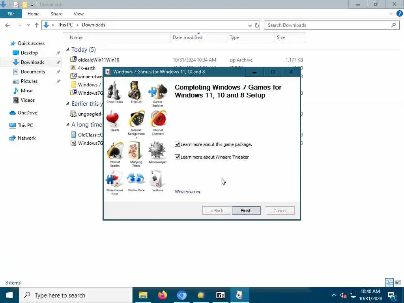
Task: Open the address bar history dropdown
Action: (250, 25)
